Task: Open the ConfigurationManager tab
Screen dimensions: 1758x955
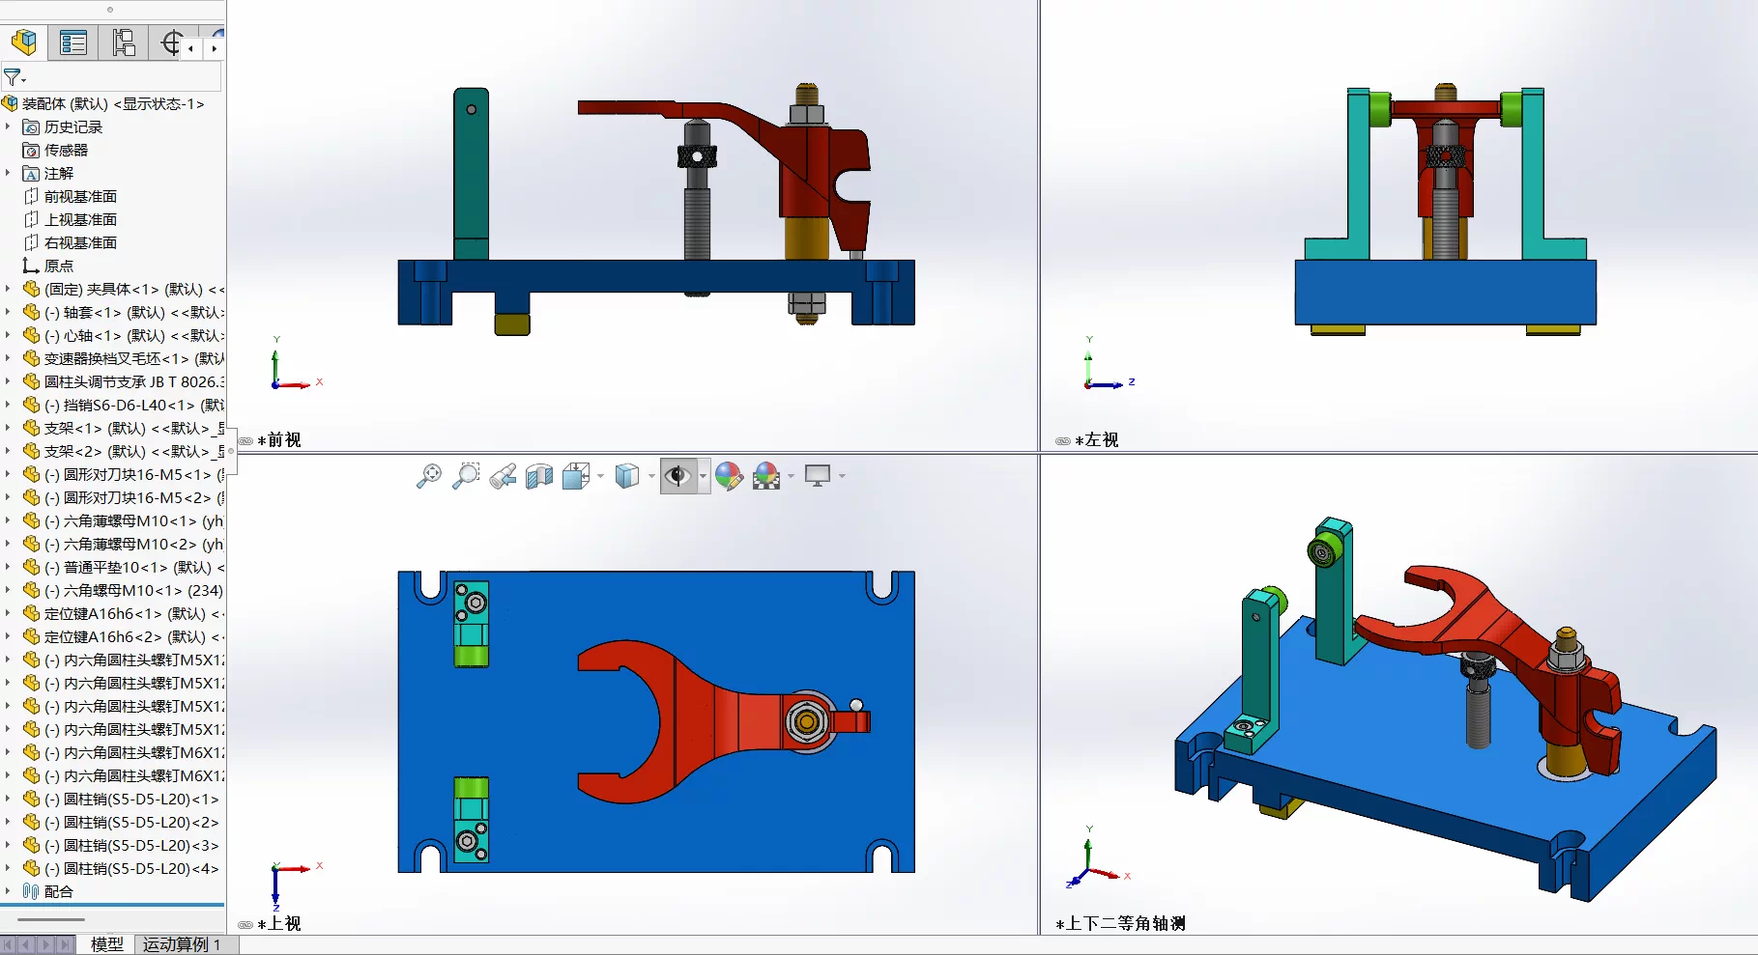Action: pyautogui.click(x=124, y=42)
